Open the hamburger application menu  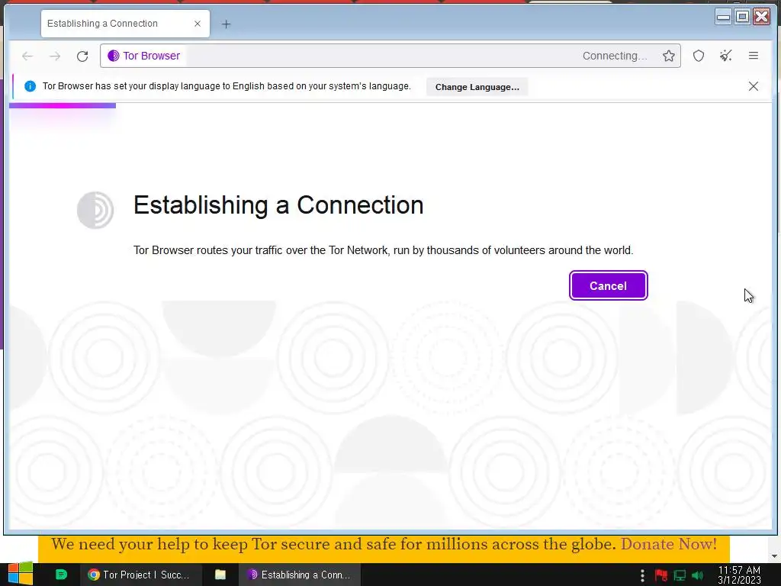pos(753,56)
